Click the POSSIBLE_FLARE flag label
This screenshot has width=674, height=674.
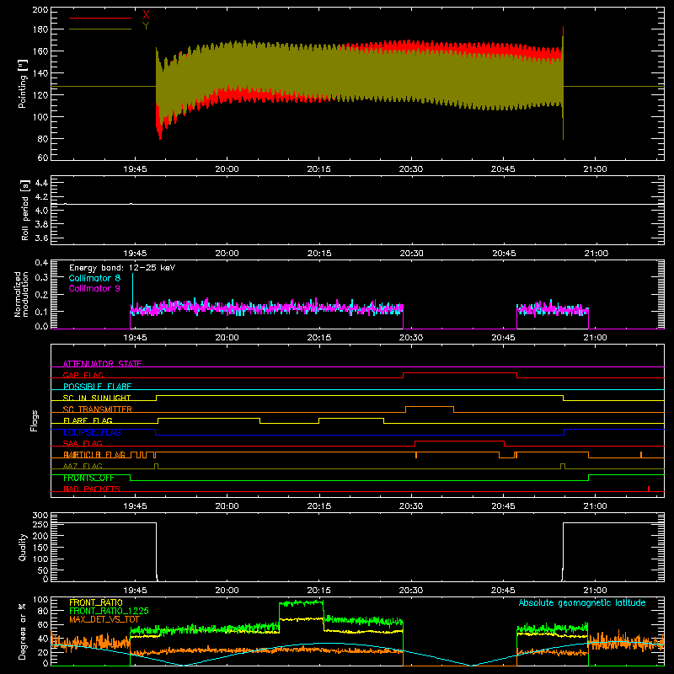(97, 387)
